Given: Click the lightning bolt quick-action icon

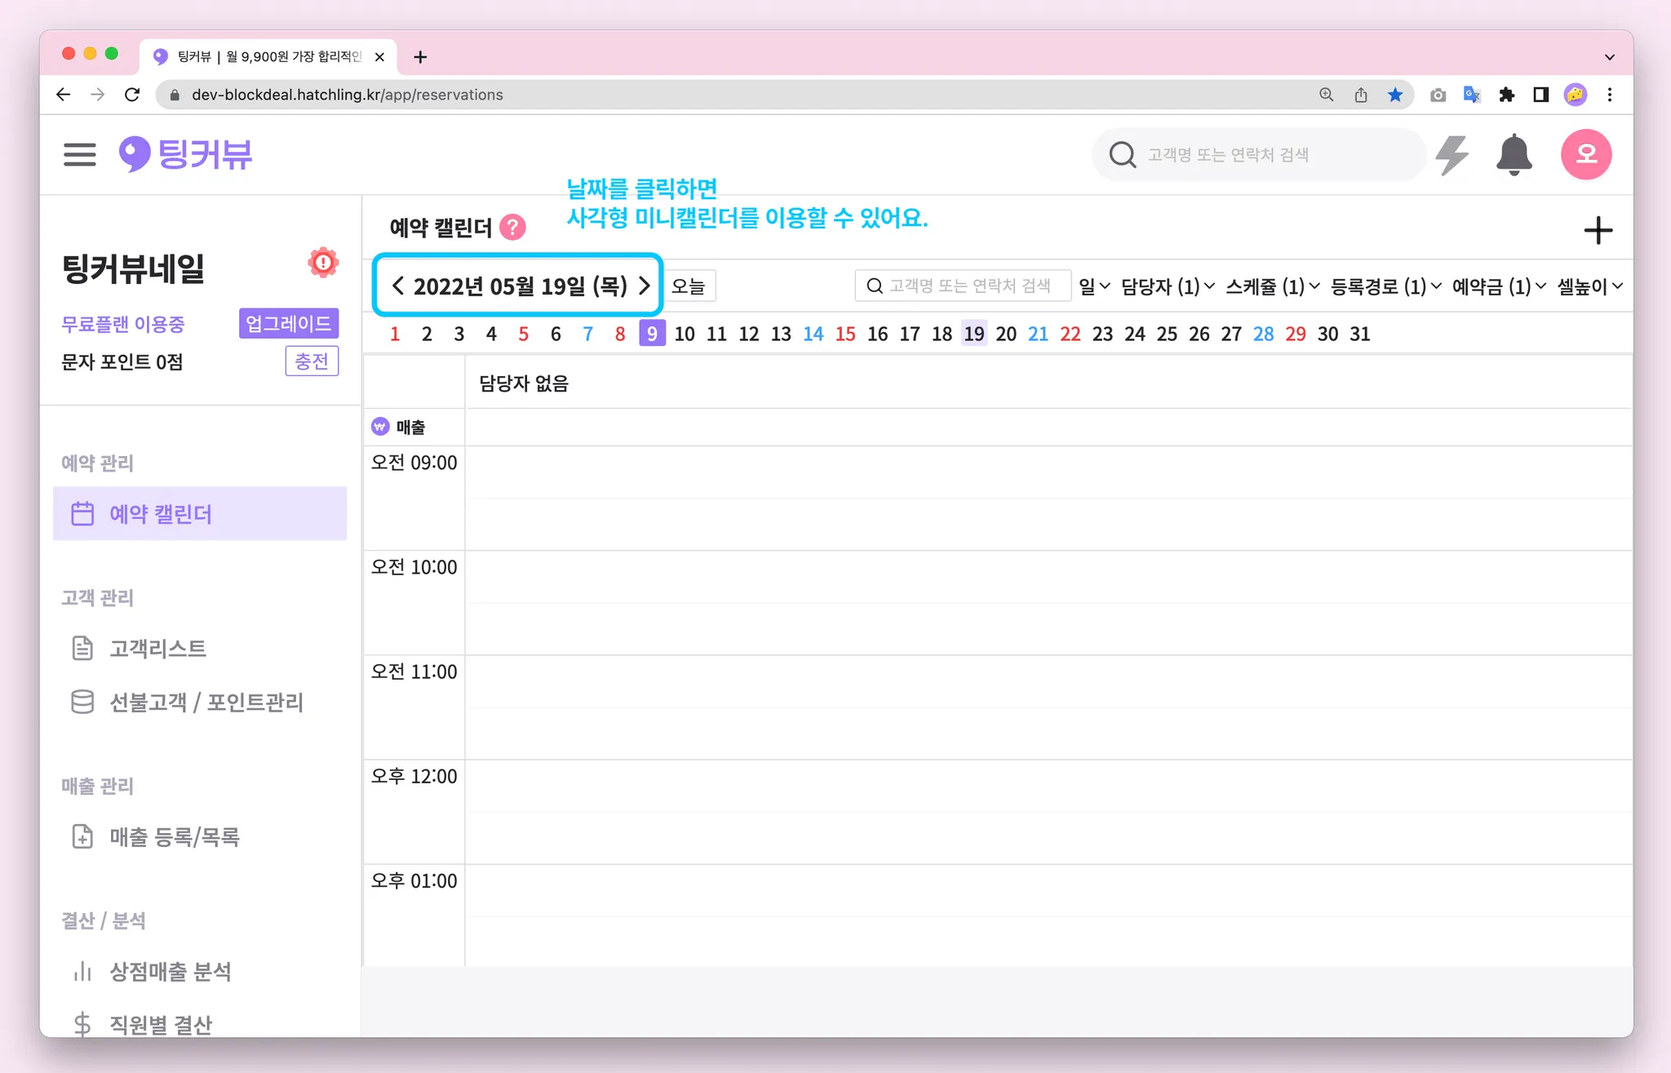Looking at the screenshot, I should click(1452, 154).
